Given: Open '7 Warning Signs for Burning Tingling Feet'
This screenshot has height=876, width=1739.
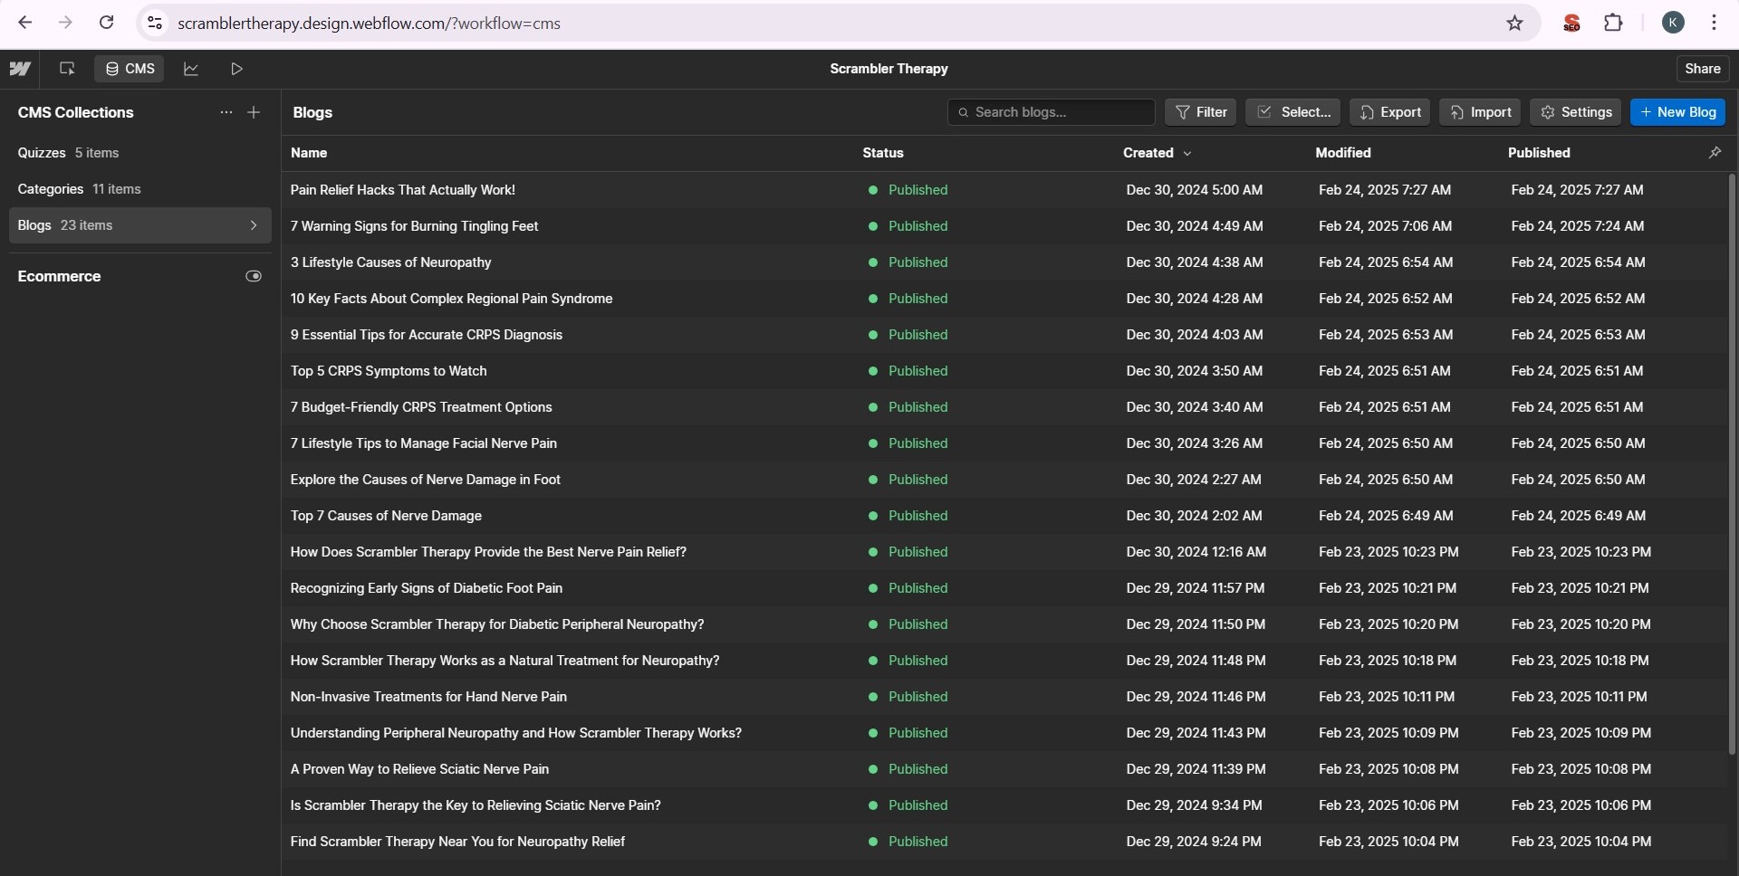Looking at the screenshot, I should [414, 226].
